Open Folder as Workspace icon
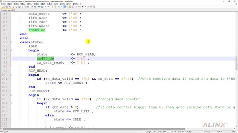 [x=76, y=7]
